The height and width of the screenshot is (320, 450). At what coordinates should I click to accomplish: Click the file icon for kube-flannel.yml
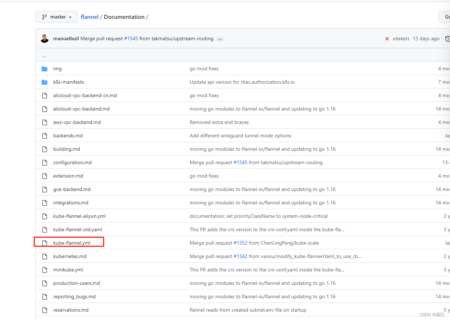[44, 243]
